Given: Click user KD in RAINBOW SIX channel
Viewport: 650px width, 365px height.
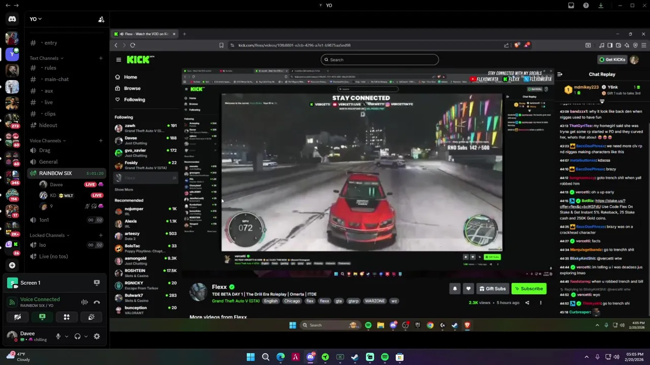Looking at the screenshot, I should [71, 195].
